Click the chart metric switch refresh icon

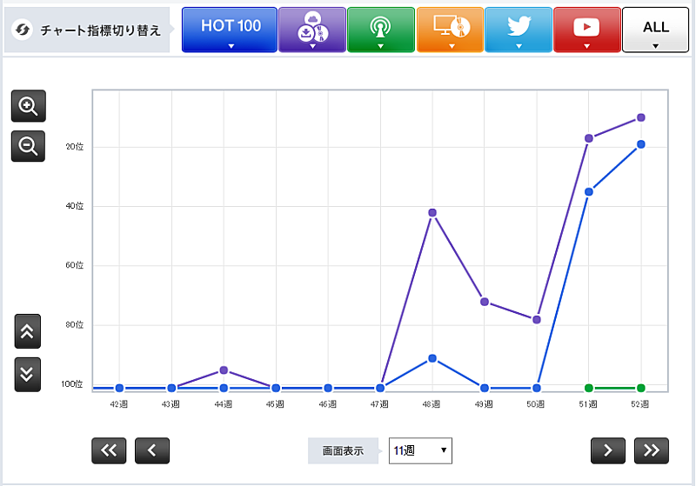click(x=23, y=30)
